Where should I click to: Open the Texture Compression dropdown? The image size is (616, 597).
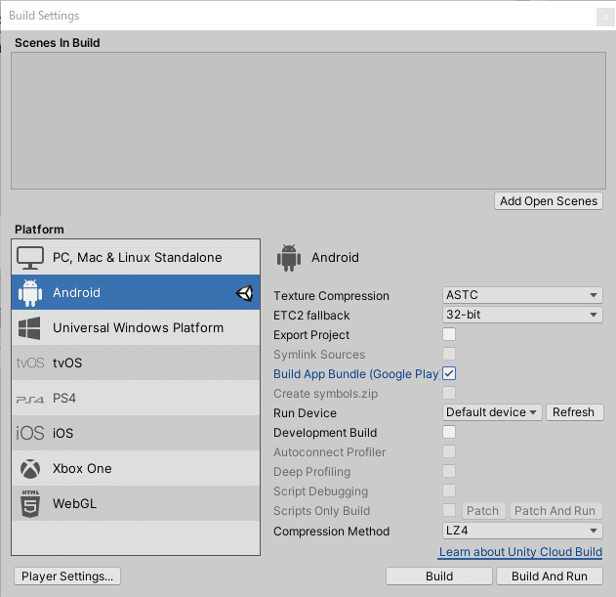coord(522,295)
